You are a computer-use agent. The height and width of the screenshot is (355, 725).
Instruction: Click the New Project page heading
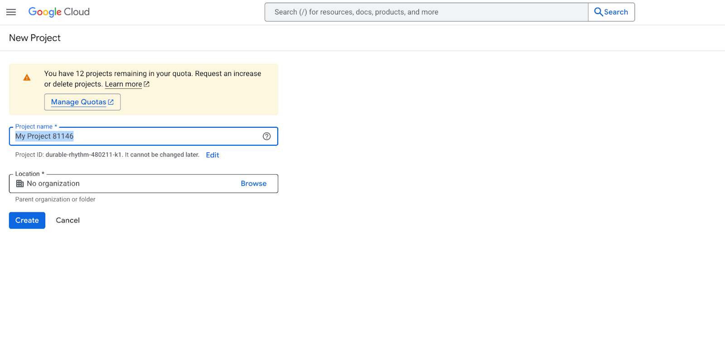tap(35, 38)
